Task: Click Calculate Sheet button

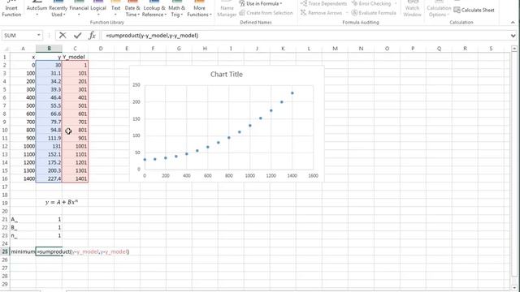Action: [x=474, y=11]
